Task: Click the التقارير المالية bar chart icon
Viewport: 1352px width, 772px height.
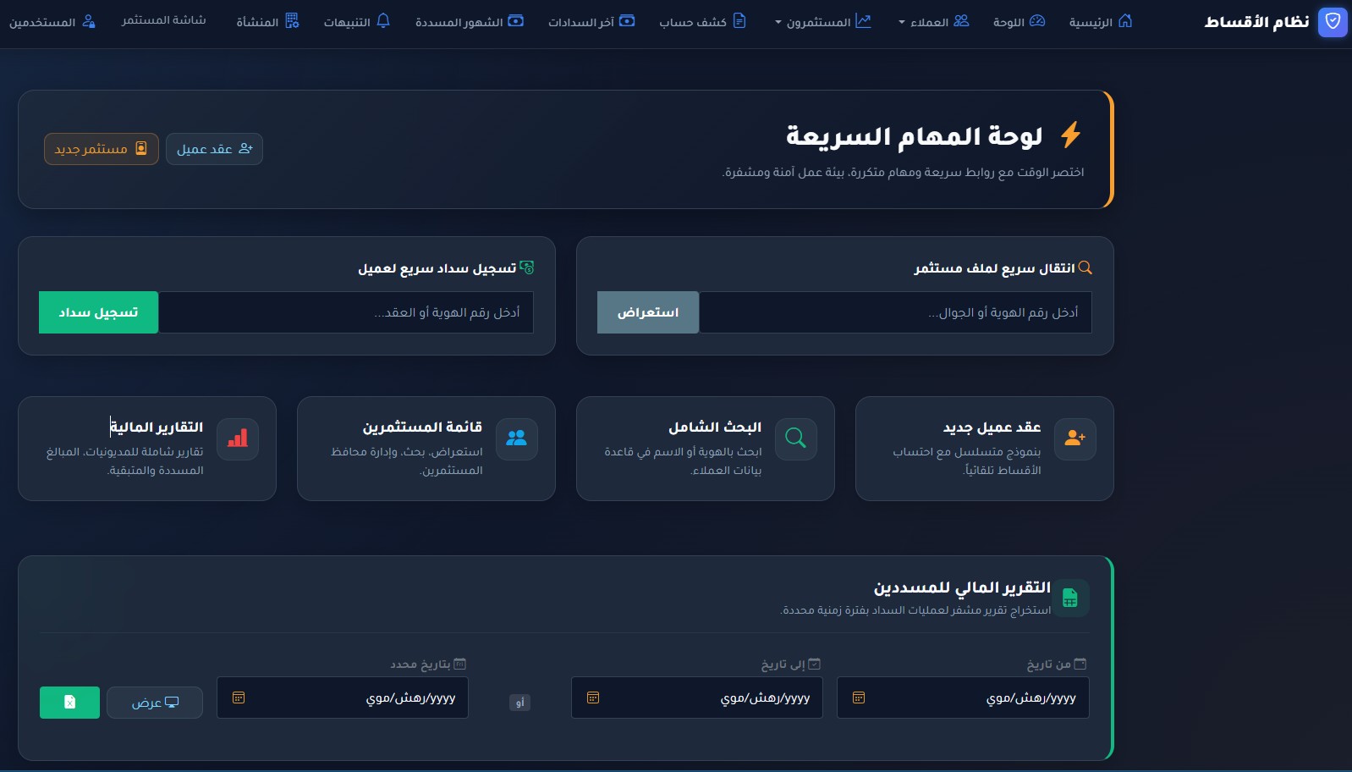Action: 238,438
